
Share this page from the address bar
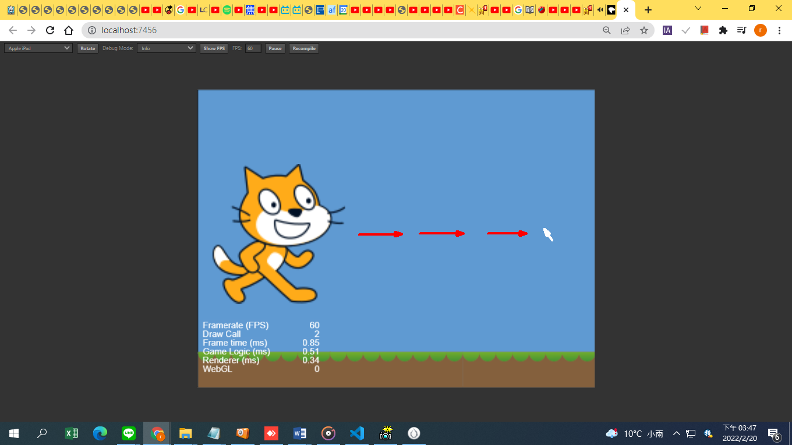pos(625,30)
